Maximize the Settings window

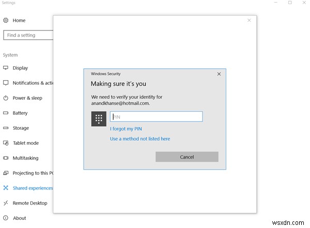pyautogui.click(x=290, y=3)
